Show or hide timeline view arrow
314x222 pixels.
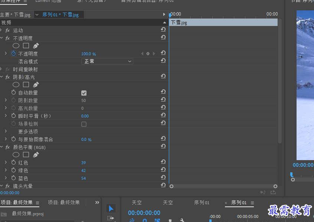tap(164, 14)
